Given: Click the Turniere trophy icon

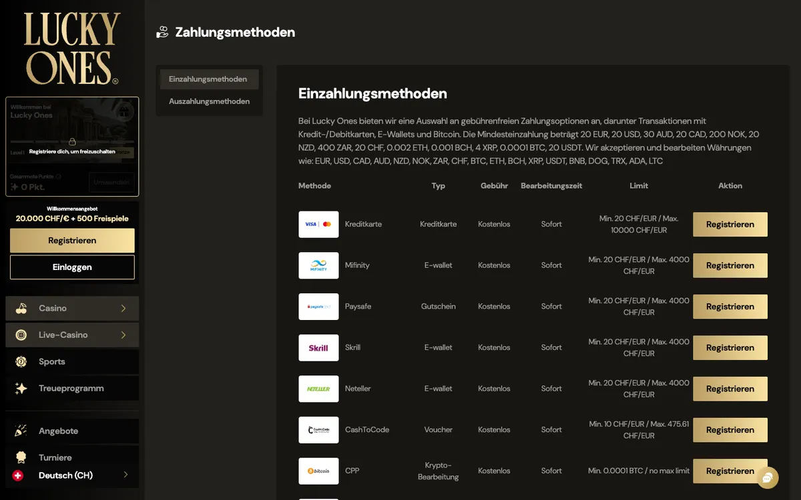Looking at the screenshot, I should tap(21, 457).
